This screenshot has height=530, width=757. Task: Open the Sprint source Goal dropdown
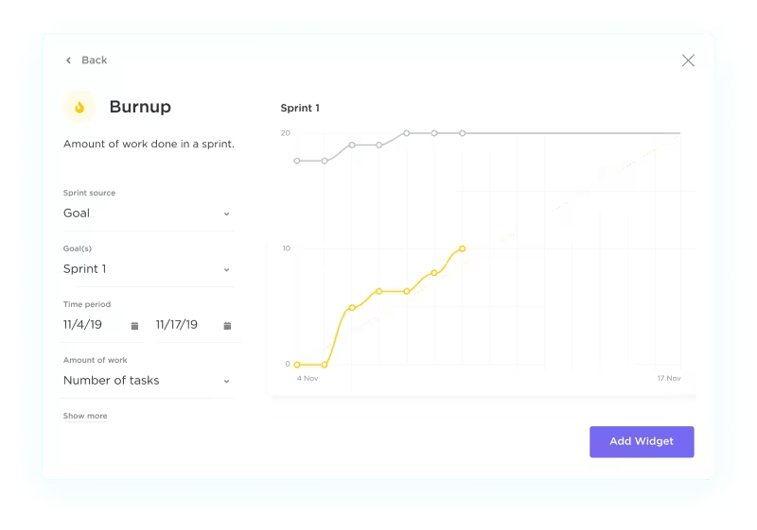[x=148, y=214]
